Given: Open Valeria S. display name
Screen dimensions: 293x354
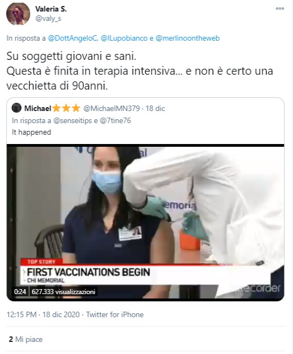Looking at the screenshot, I should [x=51, y=9].
